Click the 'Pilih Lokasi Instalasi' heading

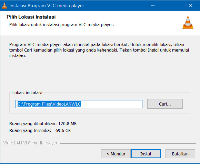(x=31, y=17)
